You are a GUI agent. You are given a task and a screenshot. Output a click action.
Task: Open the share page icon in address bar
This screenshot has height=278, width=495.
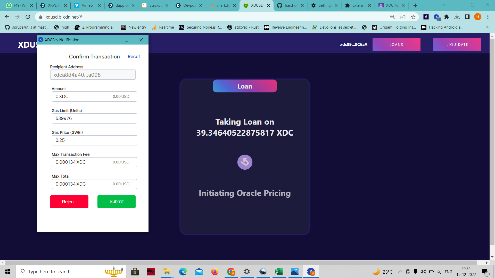click(x=403, y=17)
